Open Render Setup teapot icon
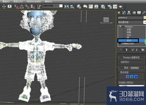Screen dimensions: 146x105 (x=110, y=7)
